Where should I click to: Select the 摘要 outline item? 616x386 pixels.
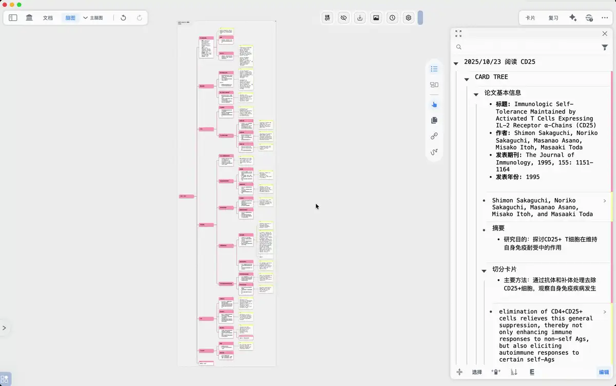click(498, 228)
